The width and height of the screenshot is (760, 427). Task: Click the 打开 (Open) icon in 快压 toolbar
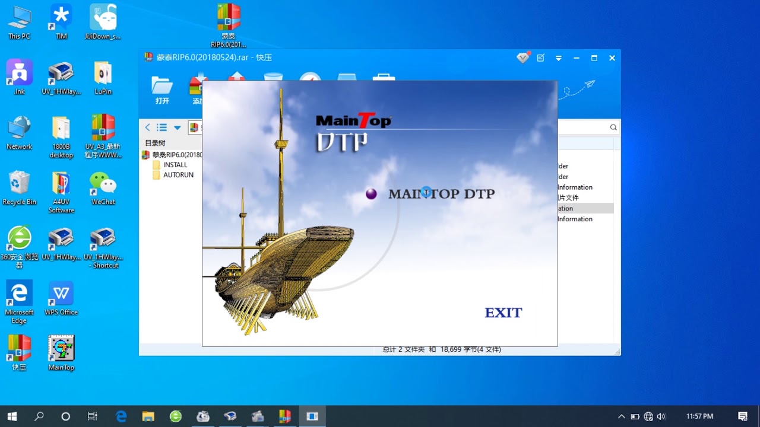click(162, 90)
